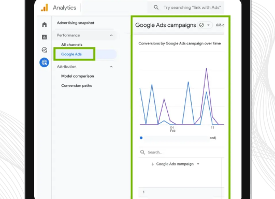Viewport: 275px width, 199px height.
Task: Click the sort arrow next to Google Ads campaign
Action: tap(153, 164)
